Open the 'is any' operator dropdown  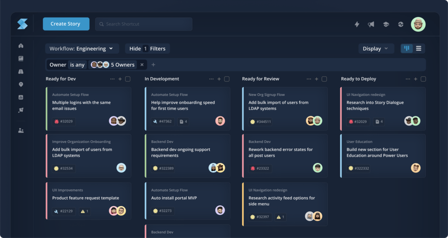click(x=77, y=65)
